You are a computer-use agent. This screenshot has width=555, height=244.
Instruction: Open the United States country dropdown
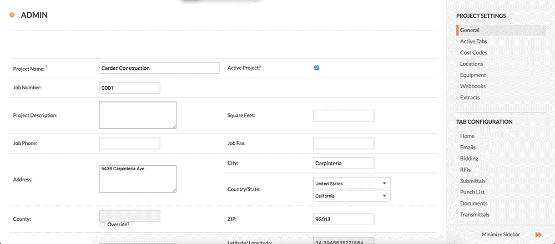351,184
